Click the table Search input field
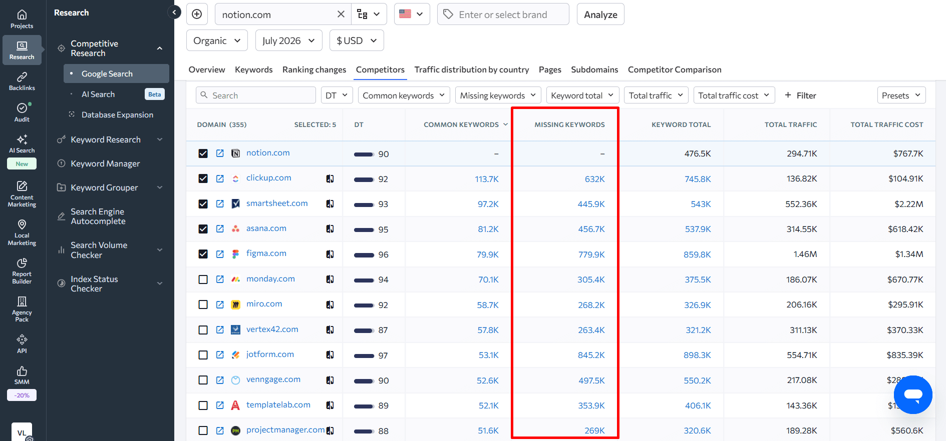The height and width of the screenshot is (441, 946). (x=256, y=95)
